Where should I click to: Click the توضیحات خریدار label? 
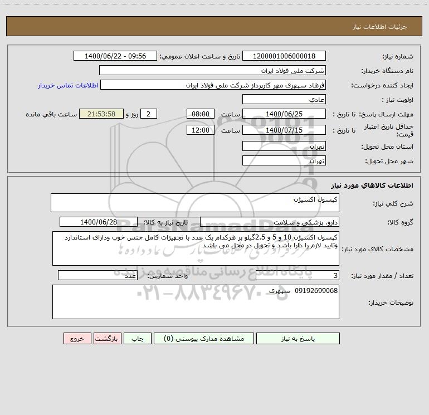391,303
